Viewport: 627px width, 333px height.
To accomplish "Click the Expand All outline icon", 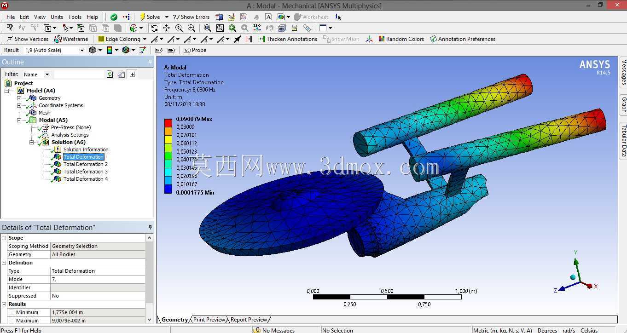I will (132, 74).
